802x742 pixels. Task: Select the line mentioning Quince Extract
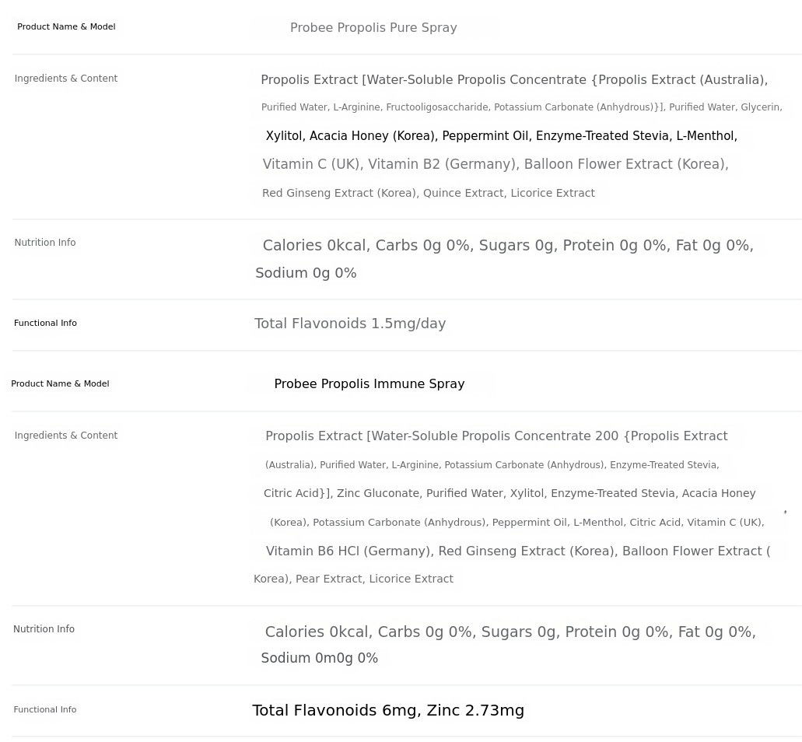[429, 193]
